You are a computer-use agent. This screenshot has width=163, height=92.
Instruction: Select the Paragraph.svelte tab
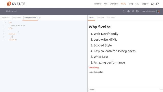[x=30, y=18]
